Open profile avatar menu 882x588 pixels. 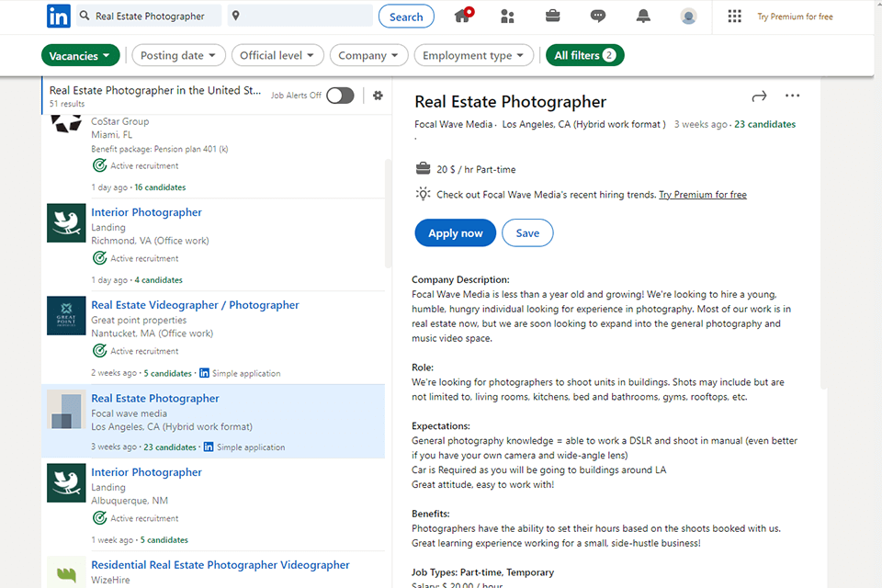click(x=688, y=17)
